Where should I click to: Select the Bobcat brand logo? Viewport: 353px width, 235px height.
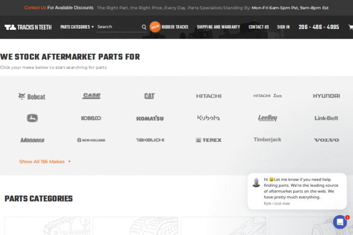(x=32, y=96)
